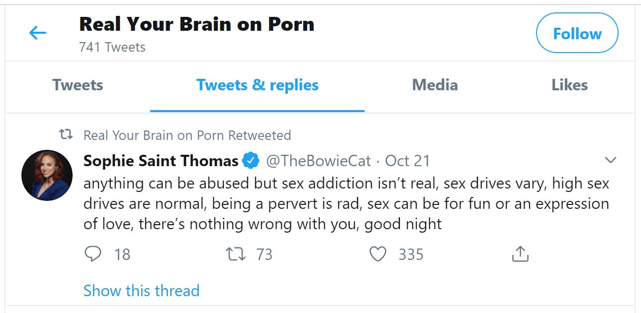Click the share upload icon

pyautogui.click(x=520, y=254)
